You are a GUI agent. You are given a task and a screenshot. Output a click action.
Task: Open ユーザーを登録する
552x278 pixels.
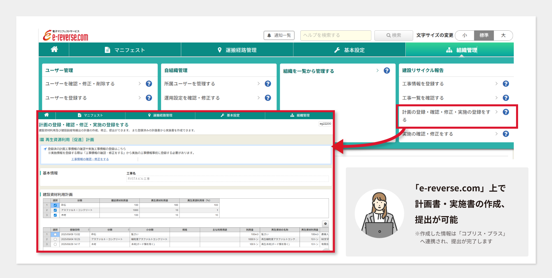66,98
